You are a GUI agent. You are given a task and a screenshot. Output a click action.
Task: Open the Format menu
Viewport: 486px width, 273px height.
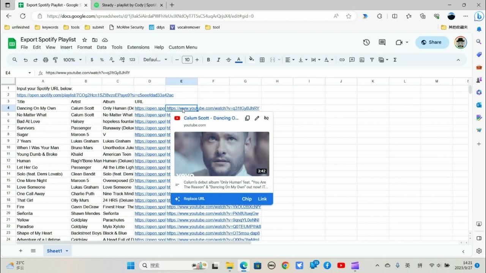tap(84, 47)
